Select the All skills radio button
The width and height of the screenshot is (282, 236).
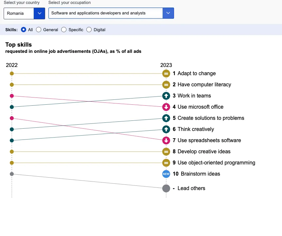coord(24,30)
